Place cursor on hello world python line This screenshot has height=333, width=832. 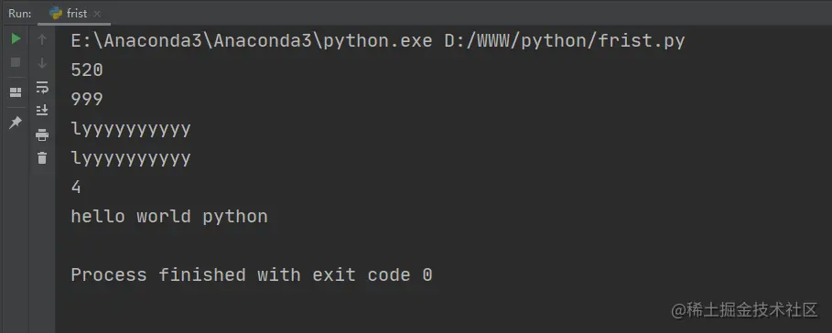tap(169, 216)
